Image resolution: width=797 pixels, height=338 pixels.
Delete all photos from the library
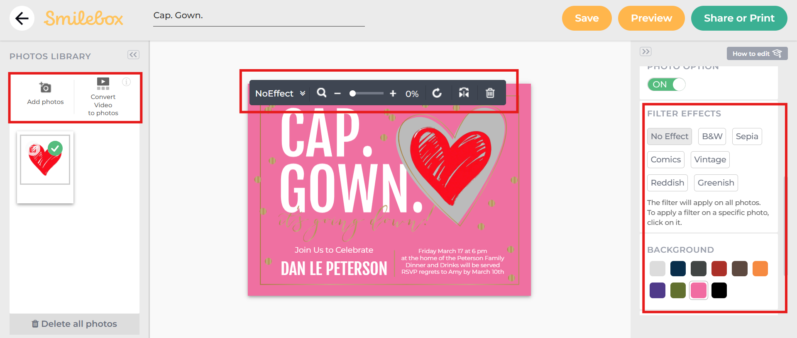pyautogui.click(x=75, y=324)
